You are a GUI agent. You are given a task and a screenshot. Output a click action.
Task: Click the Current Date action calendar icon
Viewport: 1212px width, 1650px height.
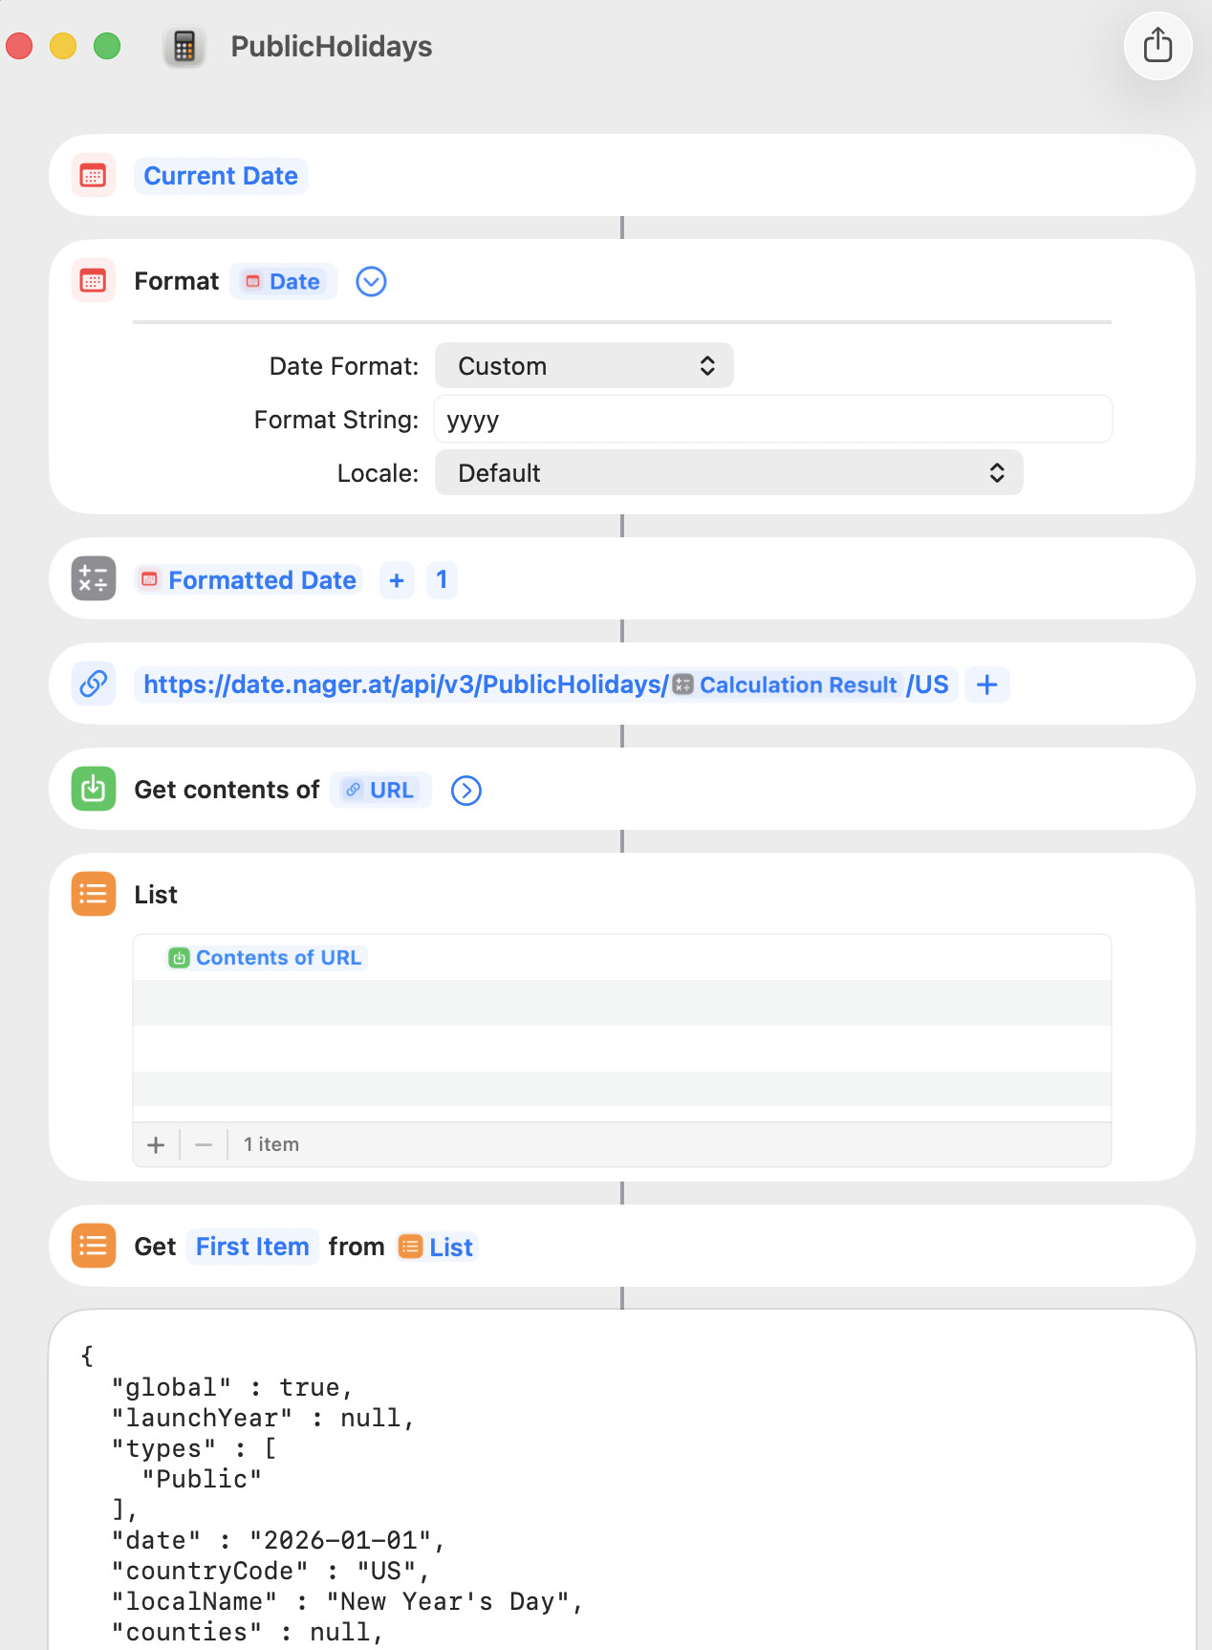click(93, 176)
